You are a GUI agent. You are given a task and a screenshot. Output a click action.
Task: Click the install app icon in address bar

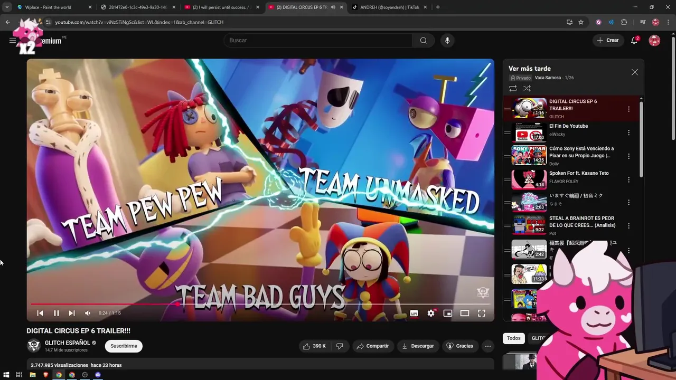point(569,22)
